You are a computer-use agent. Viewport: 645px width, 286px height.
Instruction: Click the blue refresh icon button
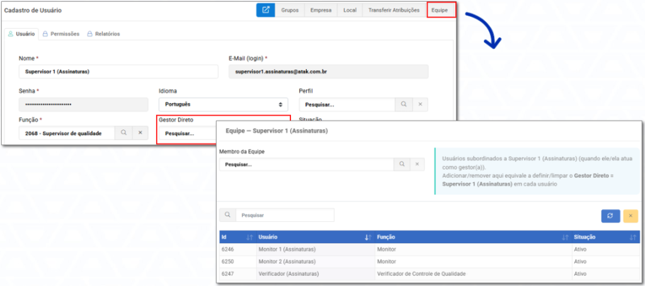610,216
